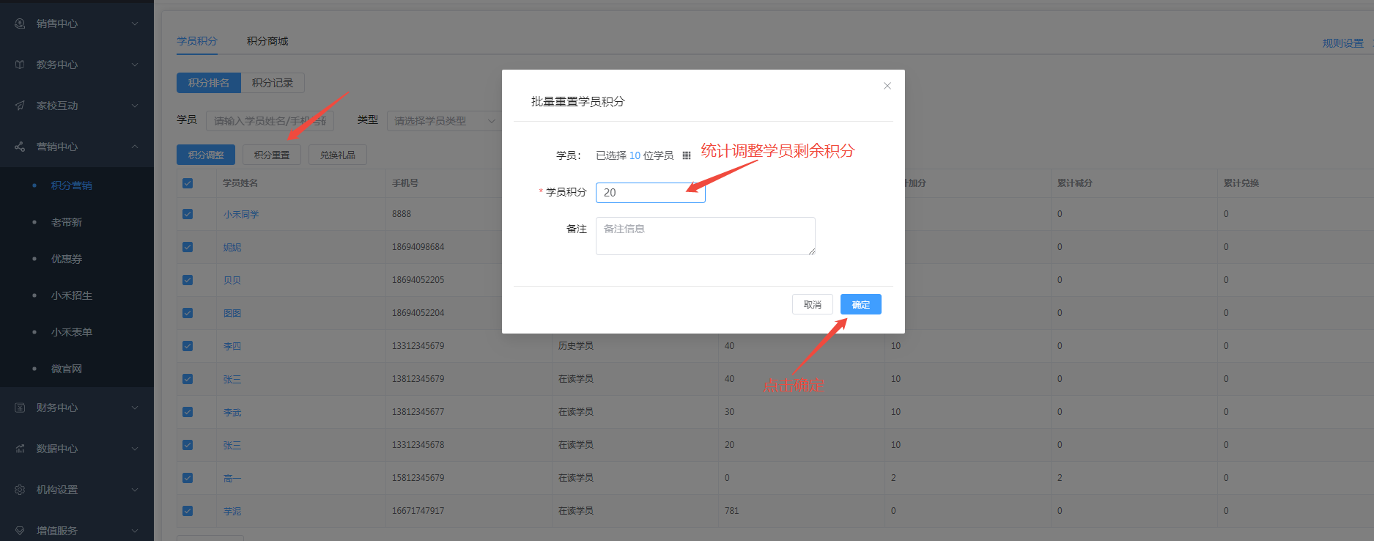The image size is (1374, 541).
Task: Open student 图图 name link
Action: [x=232, y=313]
